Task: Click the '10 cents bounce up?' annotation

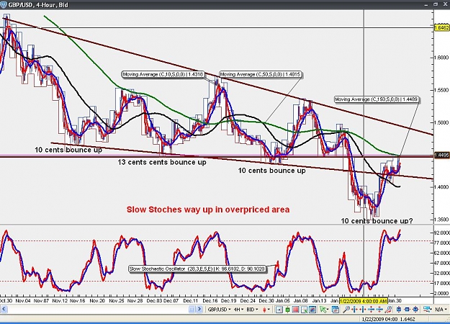Action: coord(377,221)
